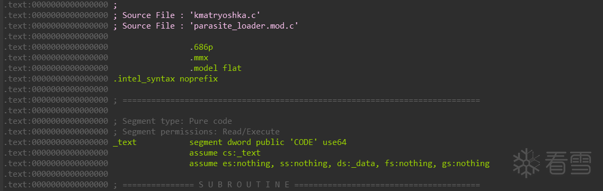Select the parasite_loader.mod.c source file line
603x191 pixels.
coord(206,26)
